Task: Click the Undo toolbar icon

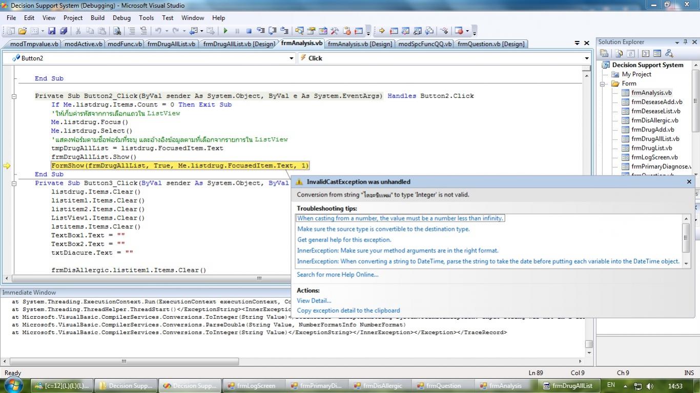Action: point(158,31)
